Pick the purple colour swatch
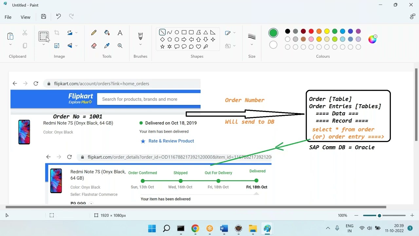This screenshot has height=236, width=419. (358, 31)
